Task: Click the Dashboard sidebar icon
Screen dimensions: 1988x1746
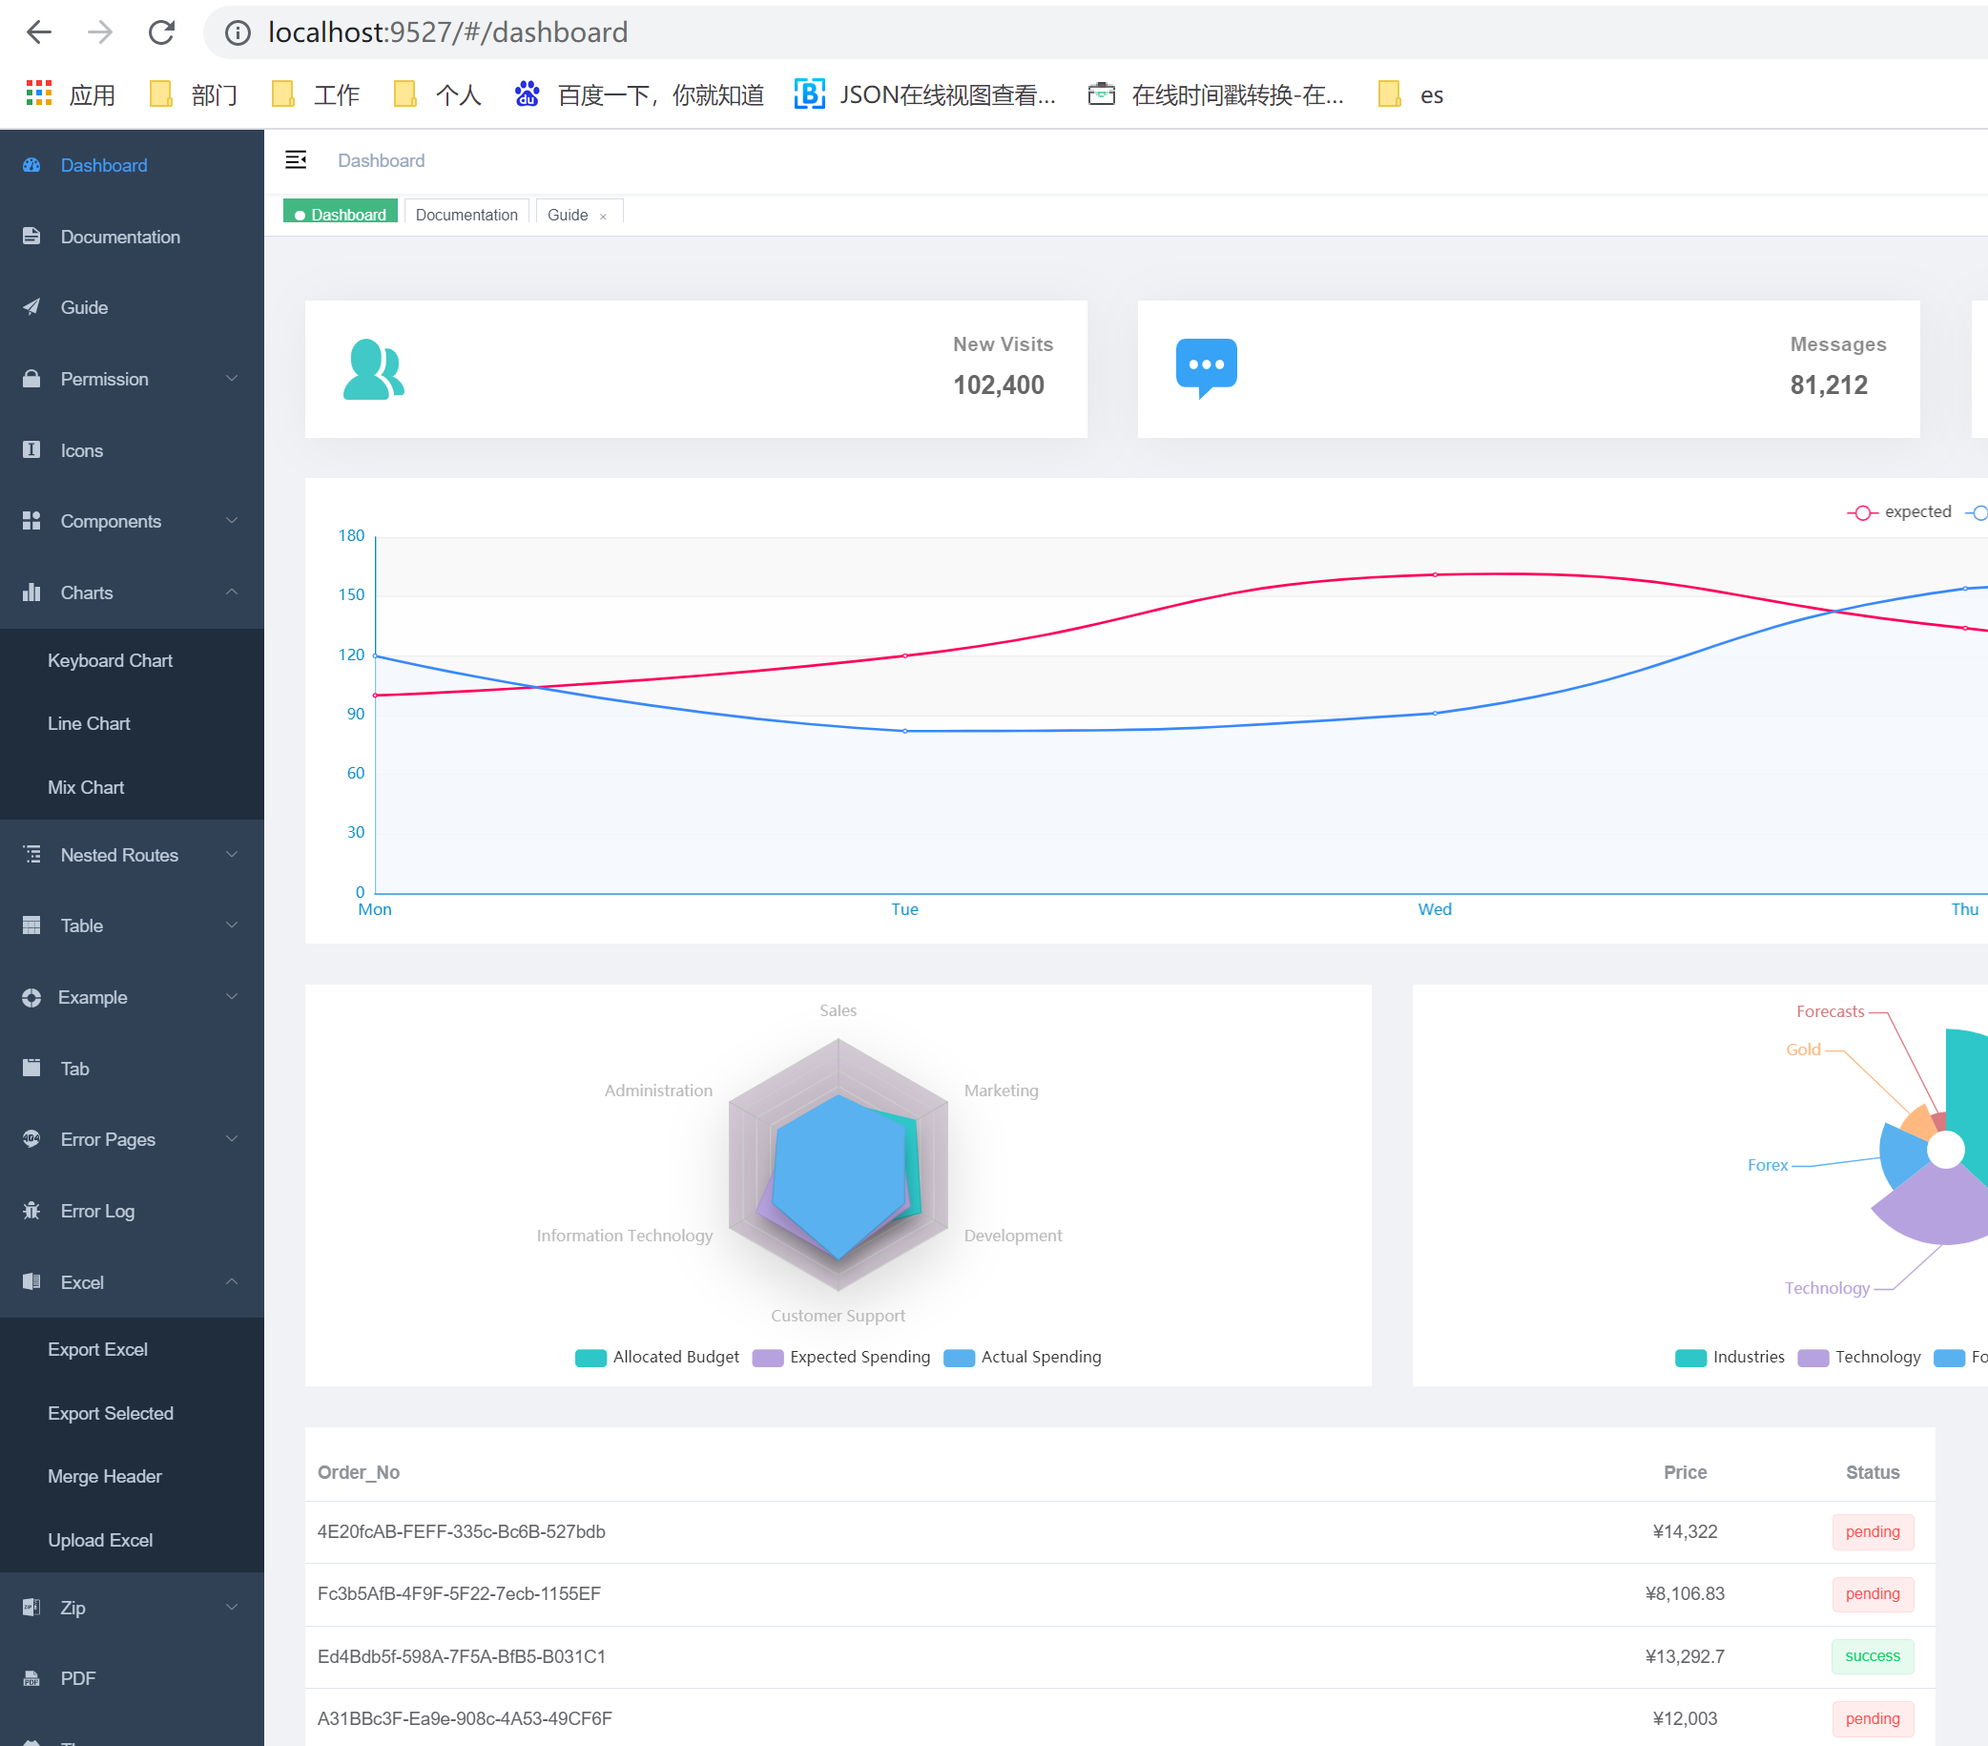Action: point(31,165)
